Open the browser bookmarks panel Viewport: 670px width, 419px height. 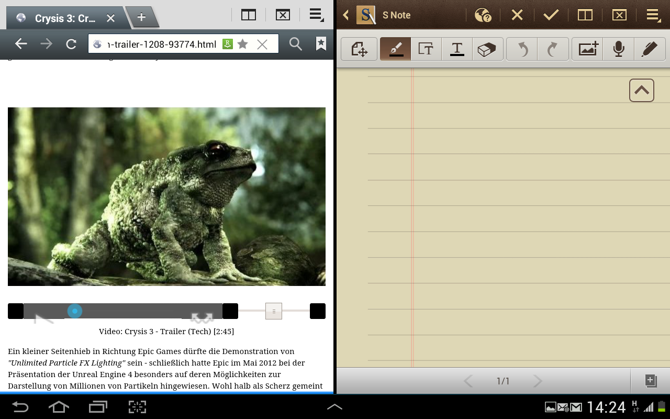tap(320, 44)
